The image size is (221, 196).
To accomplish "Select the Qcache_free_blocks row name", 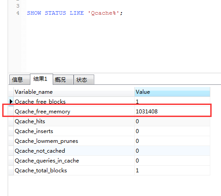I will [x=74, y=101].
